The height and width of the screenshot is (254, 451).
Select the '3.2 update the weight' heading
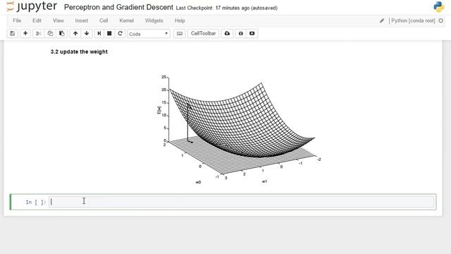pyautogui.click(x=79, y=52)
